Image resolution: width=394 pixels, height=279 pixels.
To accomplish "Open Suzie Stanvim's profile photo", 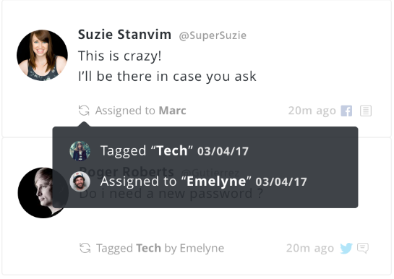I will tap(42, 55).
